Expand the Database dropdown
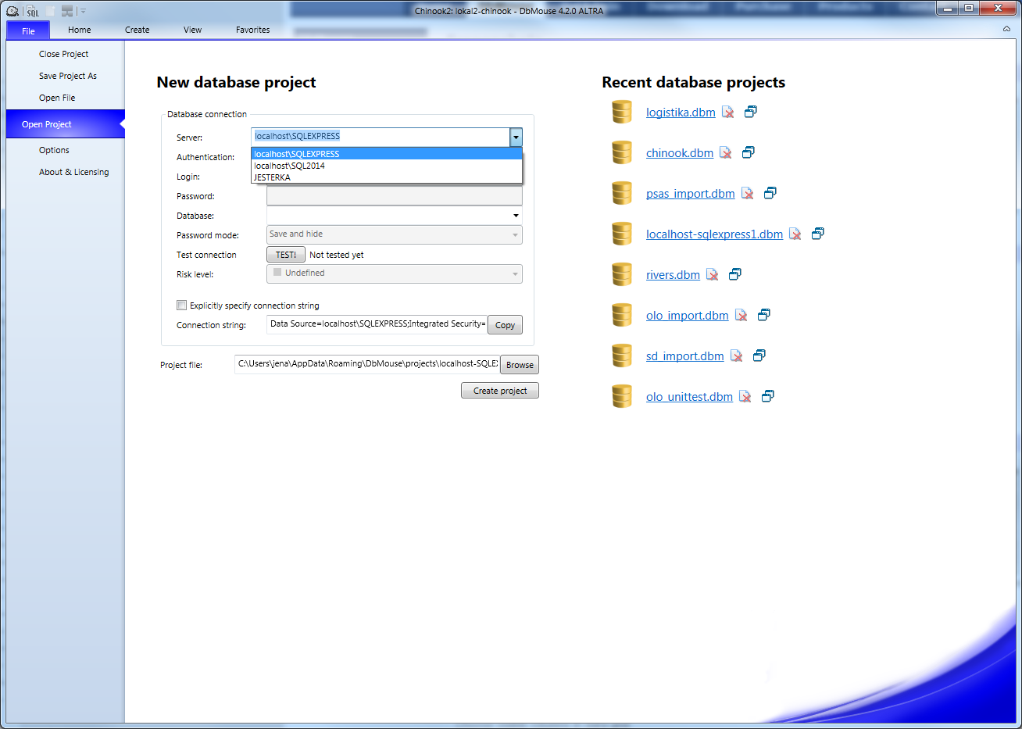This screenshot has width=1022, height=729. (x=516, y=216)
